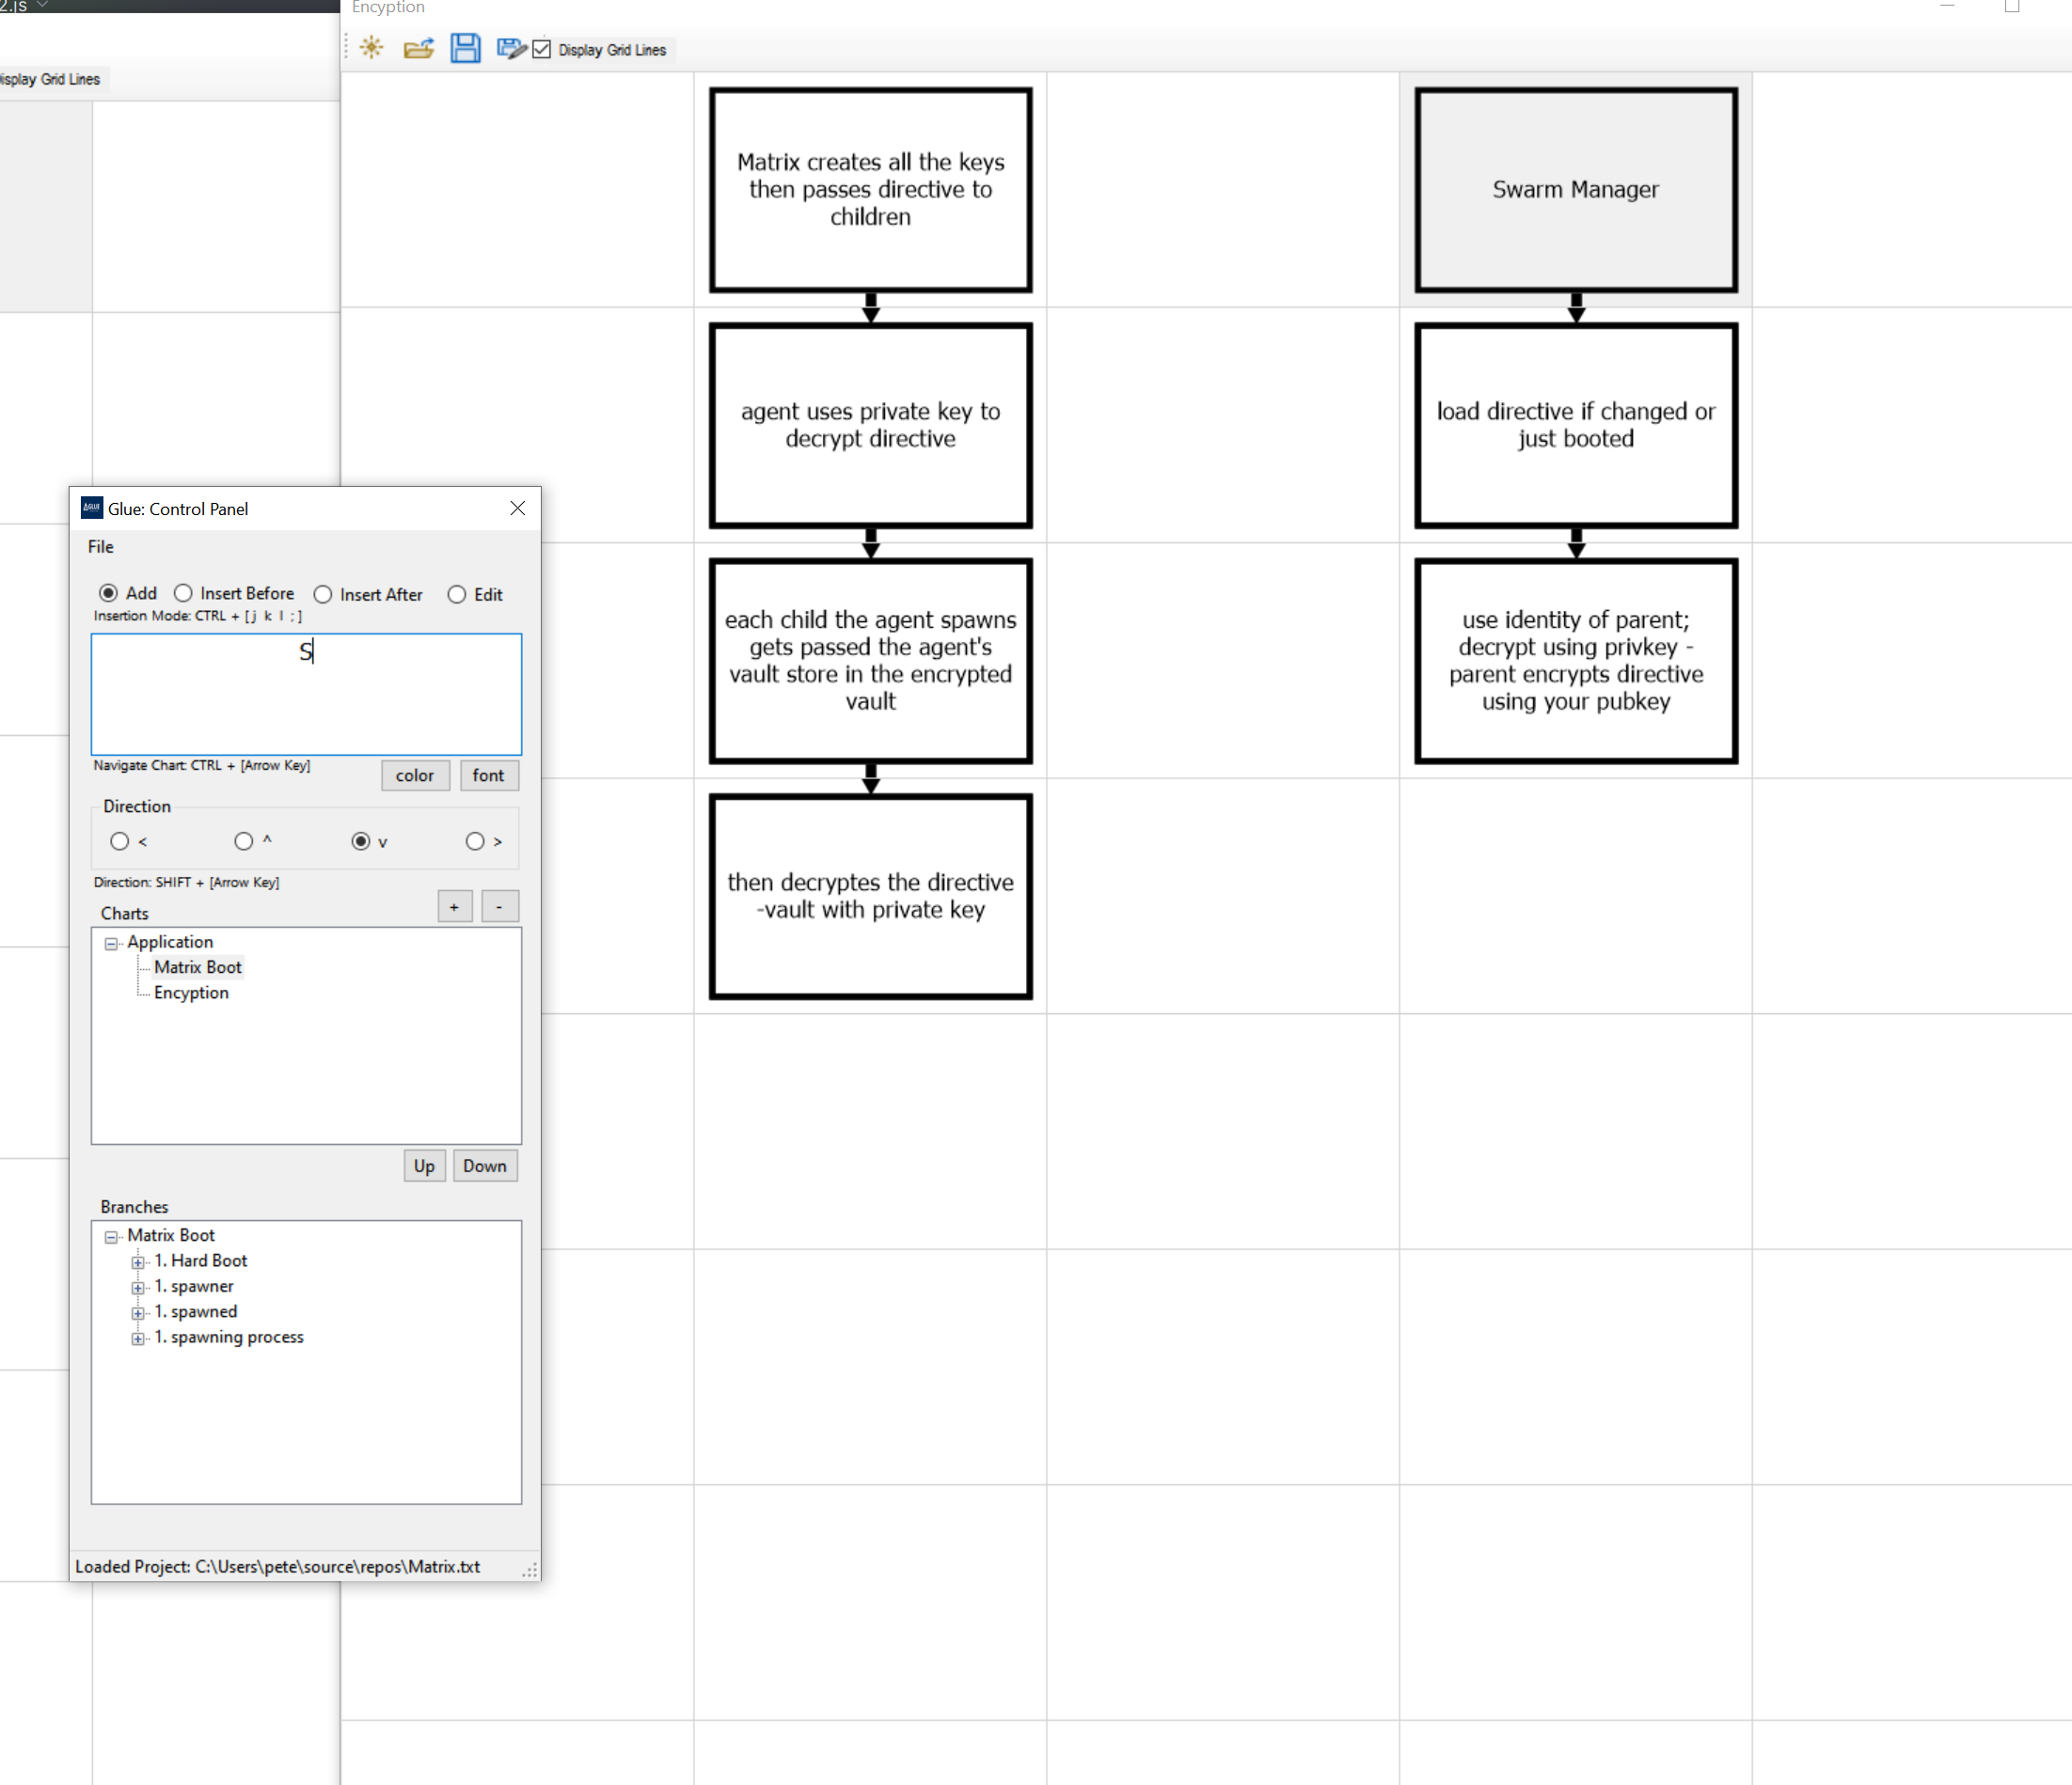
Task: Click the Down button under Charts
Action: (x=484, y=1166)
